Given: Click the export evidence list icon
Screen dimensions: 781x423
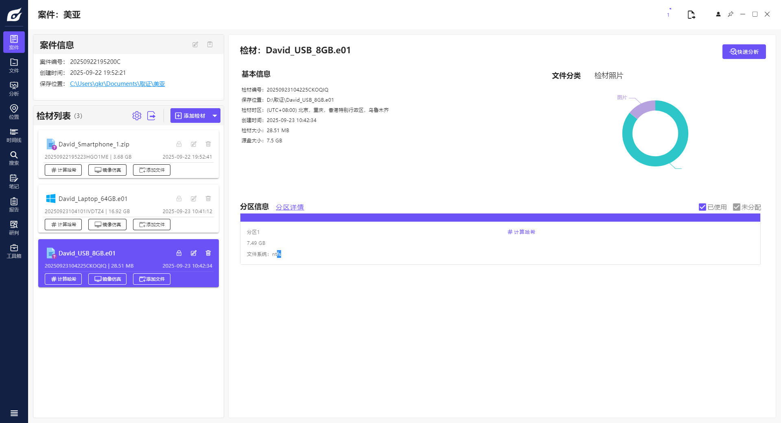Looking at the screenshot, I should 151,116.
